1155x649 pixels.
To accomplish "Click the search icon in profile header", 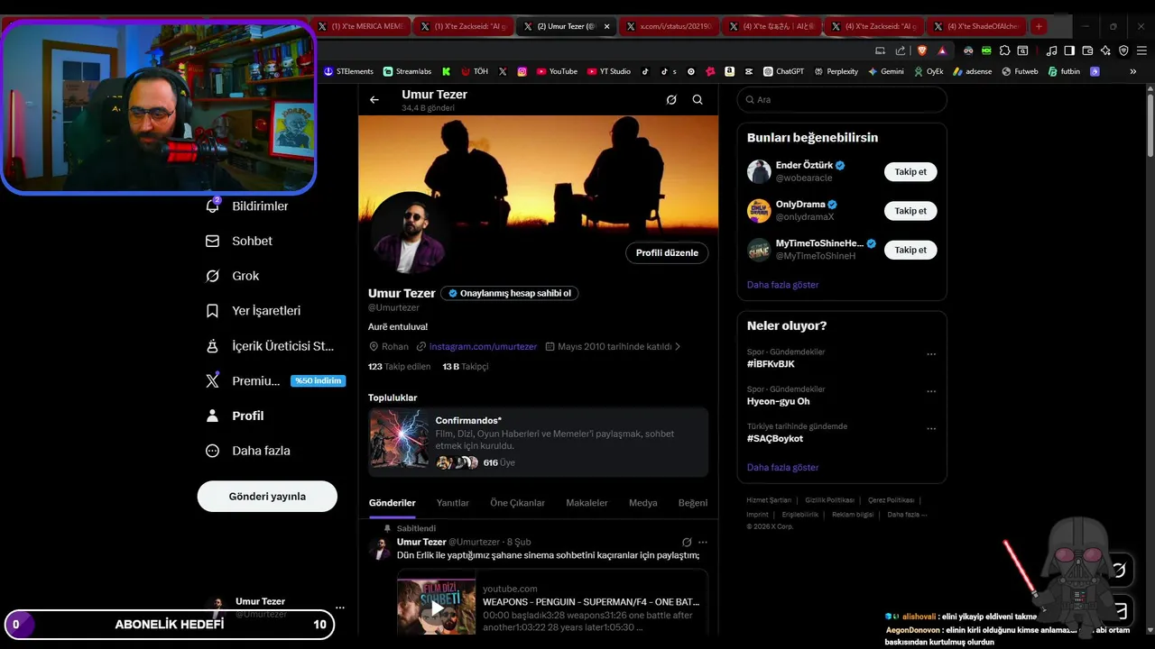I will pyautogui.click(x=698, y=100).
